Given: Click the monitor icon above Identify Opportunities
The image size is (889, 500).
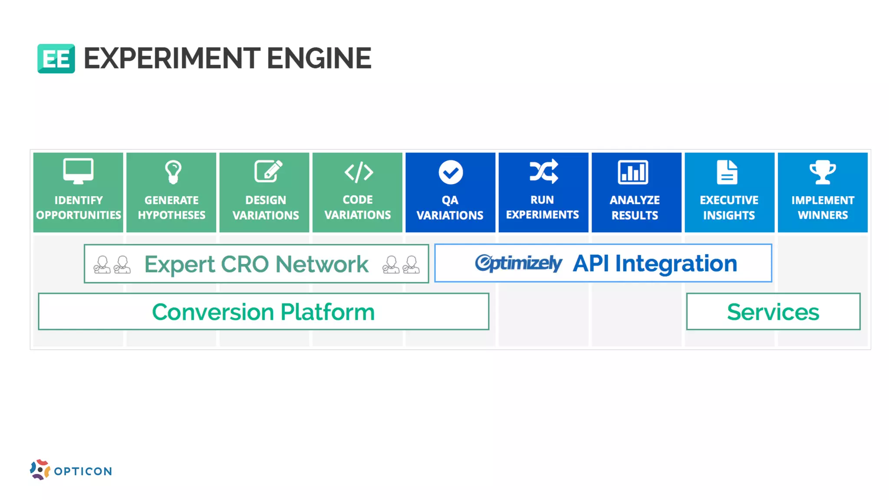Looking at the screenshot, I should click(78, 171).
